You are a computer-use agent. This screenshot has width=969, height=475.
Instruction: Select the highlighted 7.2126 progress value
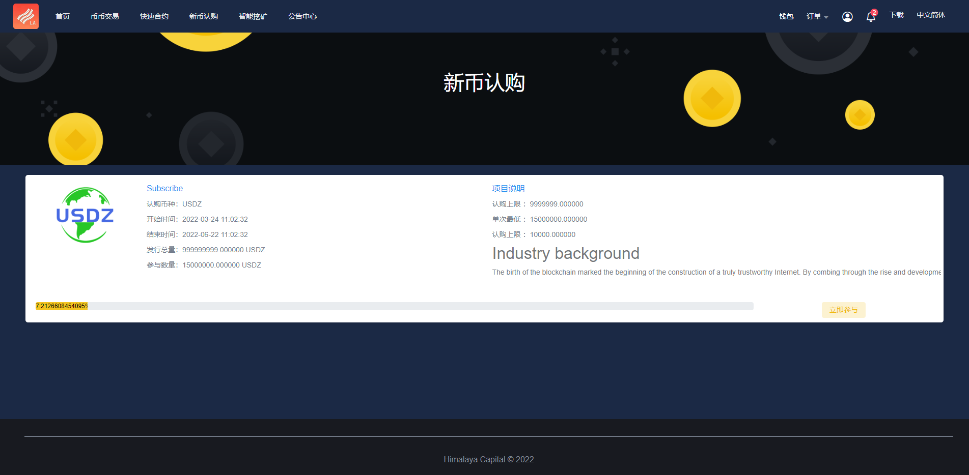coord(61,306)
